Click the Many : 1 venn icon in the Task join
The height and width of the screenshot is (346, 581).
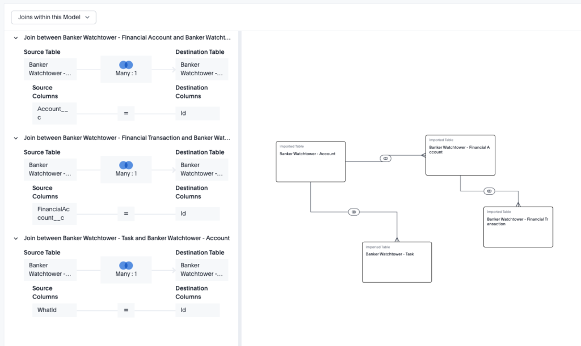[125, 265]
